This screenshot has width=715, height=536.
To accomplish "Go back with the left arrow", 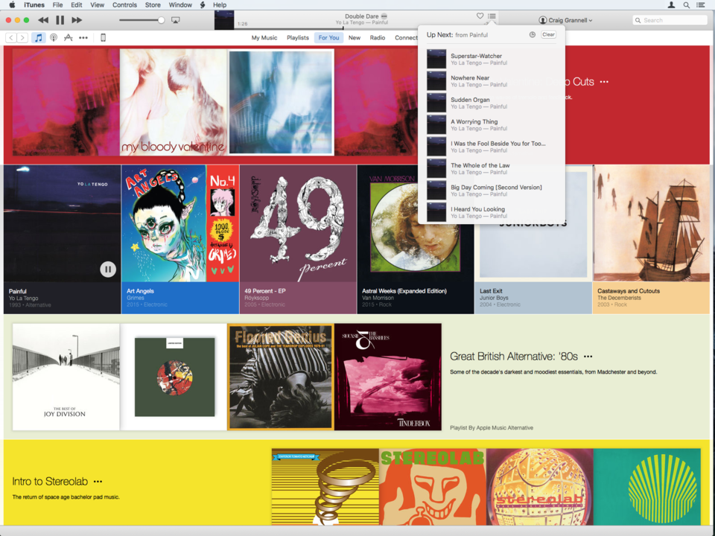I will (11, 38).
